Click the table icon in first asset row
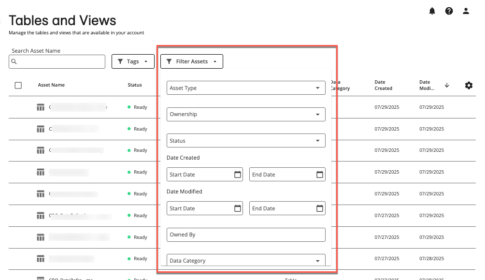 [x=41, y=107]
